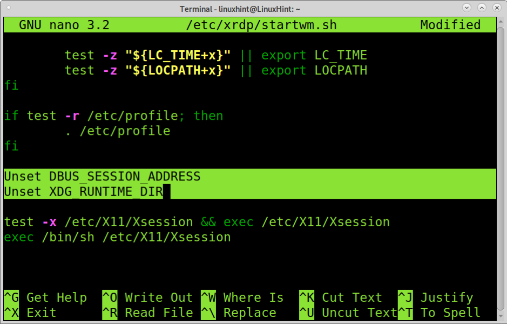Choose the ^W Where Is shortcut
Image resolution: width=507 pixels, height=324 pixels.
pos(242,298)
